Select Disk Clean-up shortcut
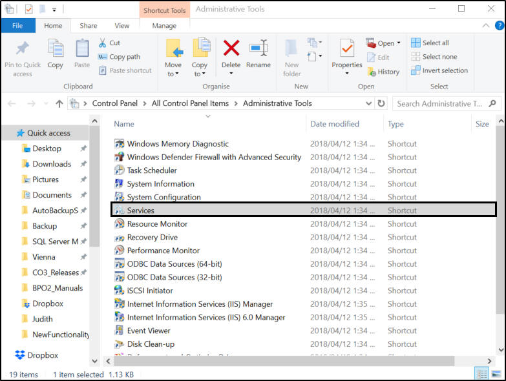The width and height of the screenshot is (506, 381). [151, 344]
